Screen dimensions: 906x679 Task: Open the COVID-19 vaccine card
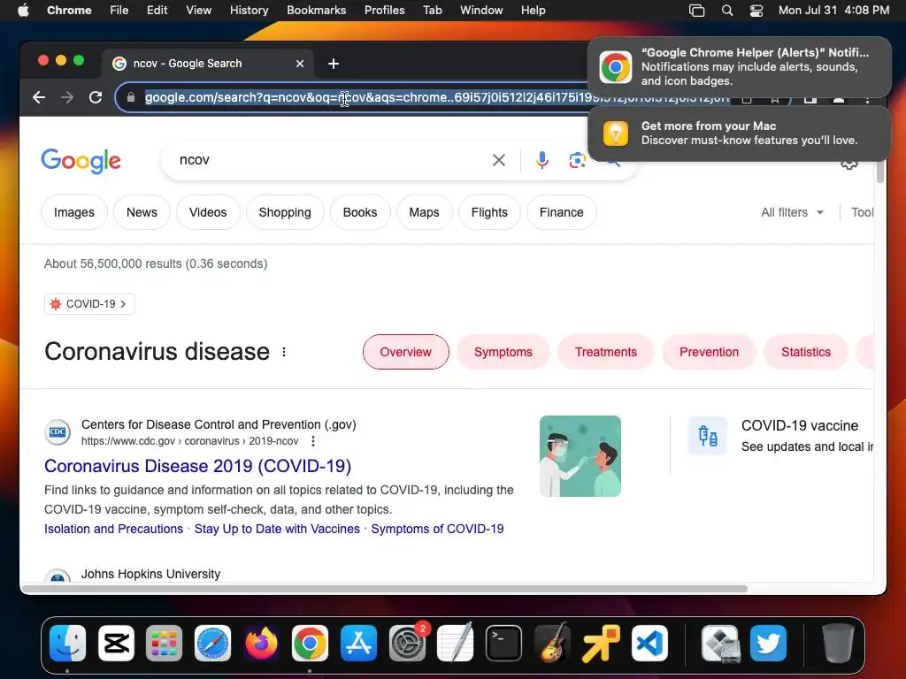[x=780, y=436]
